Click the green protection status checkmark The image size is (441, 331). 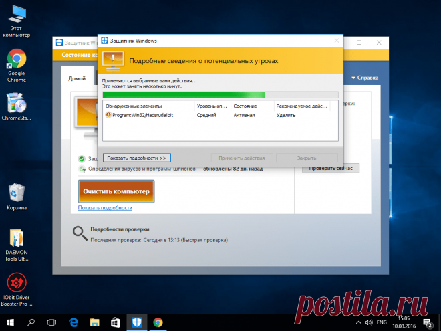pos(82,159)
